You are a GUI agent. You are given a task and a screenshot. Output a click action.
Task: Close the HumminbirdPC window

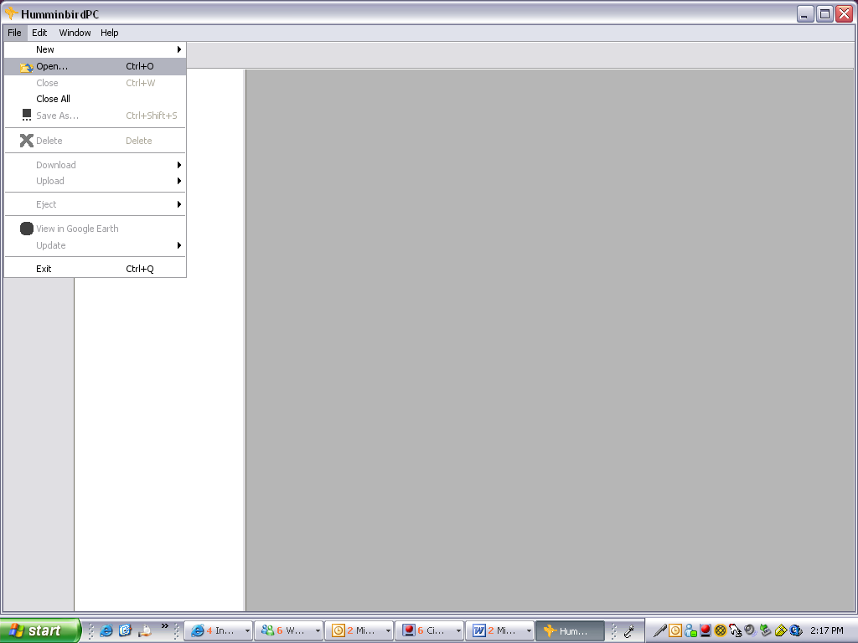click(x=845, y=13)
